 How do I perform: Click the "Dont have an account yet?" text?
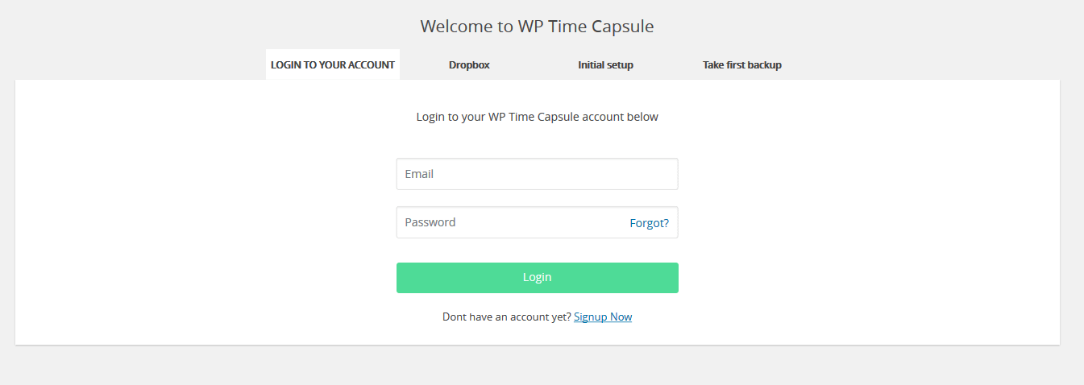507,317
